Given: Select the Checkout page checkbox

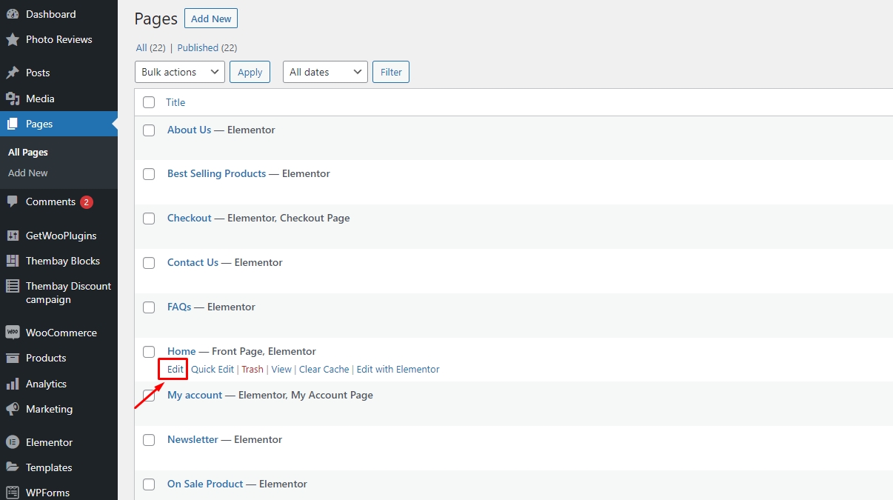Looking at the screenshot, I should (149, 219).
